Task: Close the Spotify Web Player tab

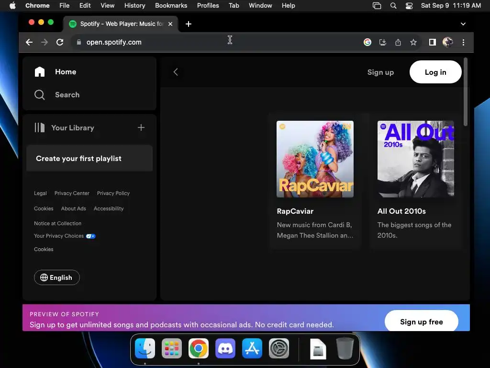Action: (170, 24)
